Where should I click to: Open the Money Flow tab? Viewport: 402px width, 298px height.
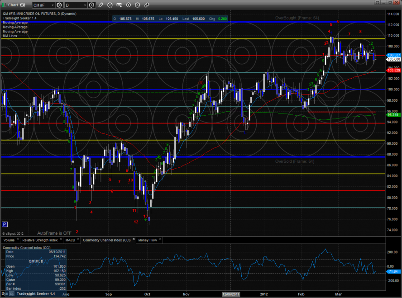pos(148,240)
